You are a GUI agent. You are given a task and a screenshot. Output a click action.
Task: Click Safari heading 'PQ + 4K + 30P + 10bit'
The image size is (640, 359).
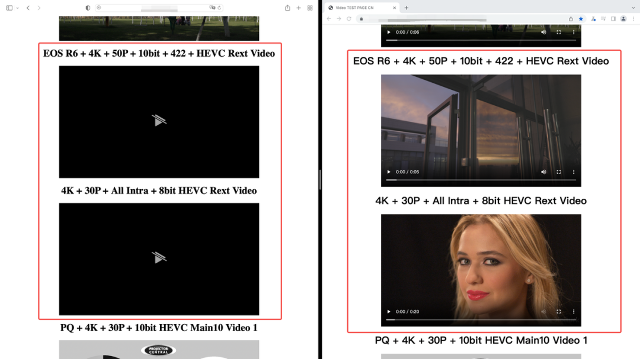pyautogui.click(x=159, y=328)
